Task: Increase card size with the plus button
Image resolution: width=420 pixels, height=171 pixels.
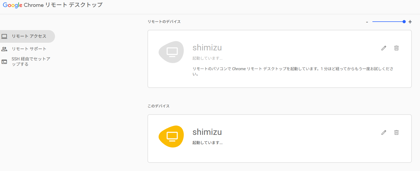Action: pos(410,22)
